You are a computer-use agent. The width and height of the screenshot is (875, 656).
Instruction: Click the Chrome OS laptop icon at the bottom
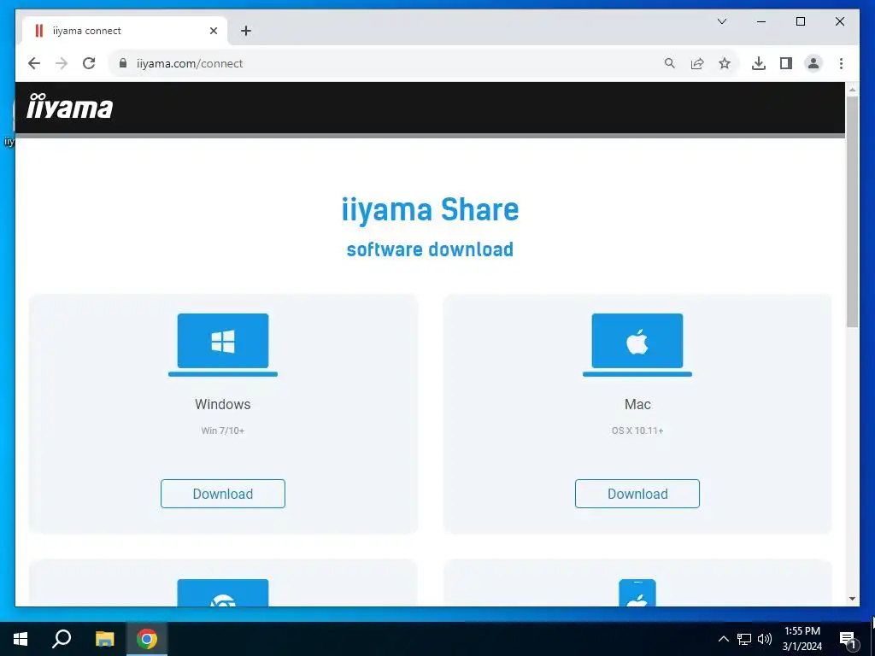[223, 593]
